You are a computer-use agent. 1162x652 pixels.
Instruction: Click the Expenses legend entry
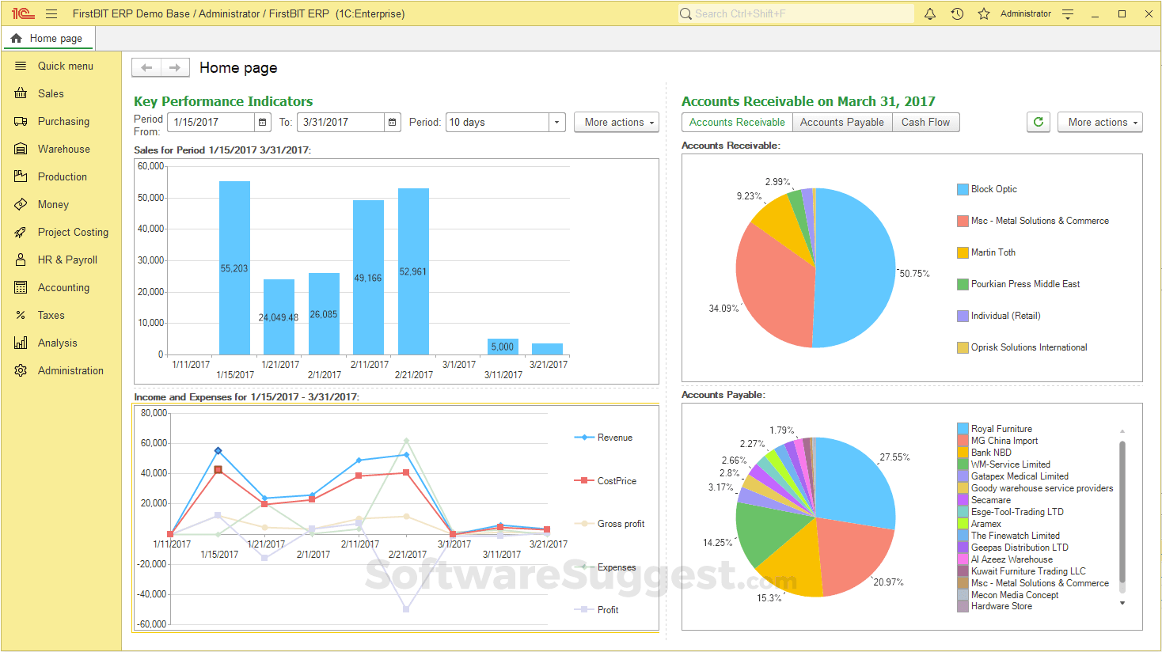click(606, 567)
